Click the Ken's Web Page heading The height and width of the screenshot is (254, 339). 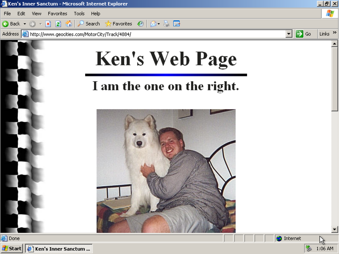166,59
